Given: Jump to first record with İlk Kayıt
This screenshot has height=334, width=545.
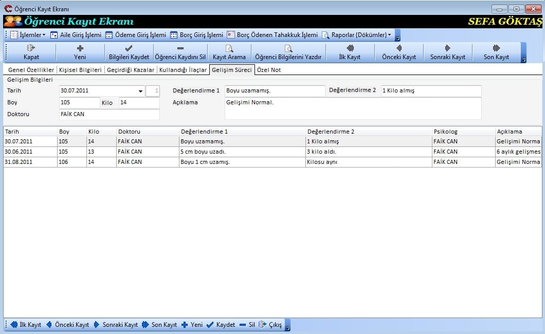Looking at the screenshot, I should [350, 48].
